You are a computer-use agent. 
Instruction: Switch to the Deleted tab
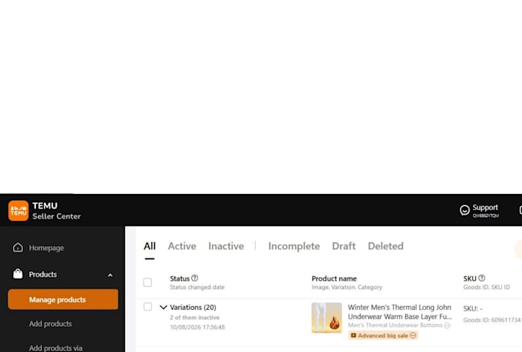pos(385,246)
